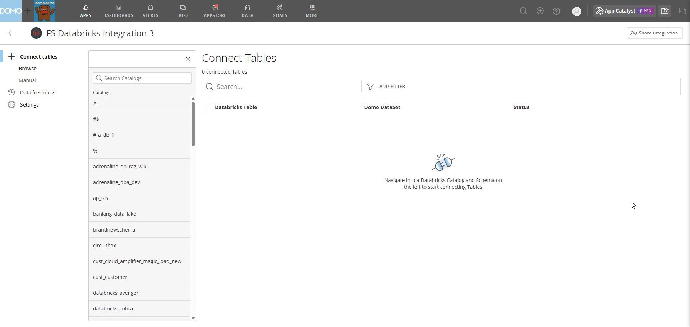Click Databricks Table column header
Screen dimensions: 690x327
pyautogui.click(x=236, y=107)
